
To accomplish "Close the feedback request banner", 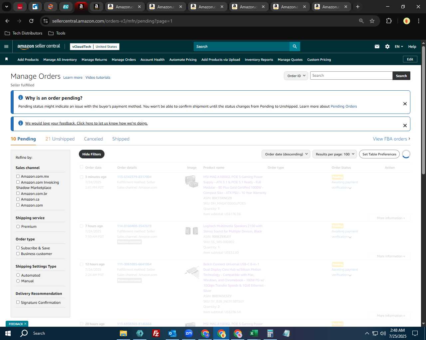I will click(405, 126).
